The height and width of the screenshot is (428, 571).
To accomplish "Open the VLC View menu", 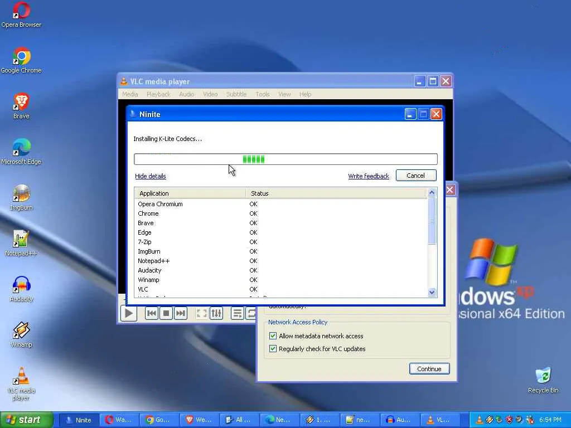I will pyautogui.click(x=284, y=94).
